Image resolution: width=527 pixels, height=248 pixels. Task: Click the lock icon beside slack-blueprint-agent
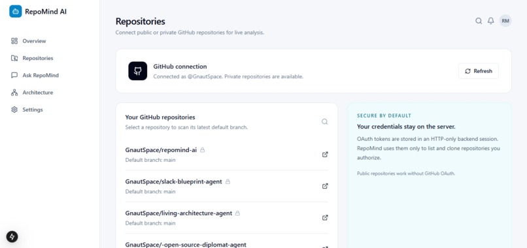coord(228,181)
